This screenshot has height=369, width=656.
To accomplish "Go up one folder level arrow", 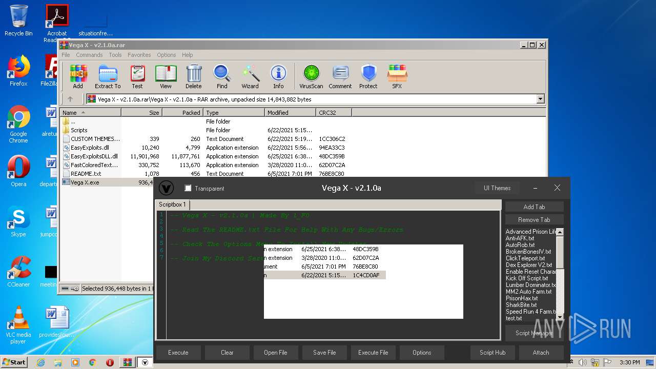I will tap(70, 99).
